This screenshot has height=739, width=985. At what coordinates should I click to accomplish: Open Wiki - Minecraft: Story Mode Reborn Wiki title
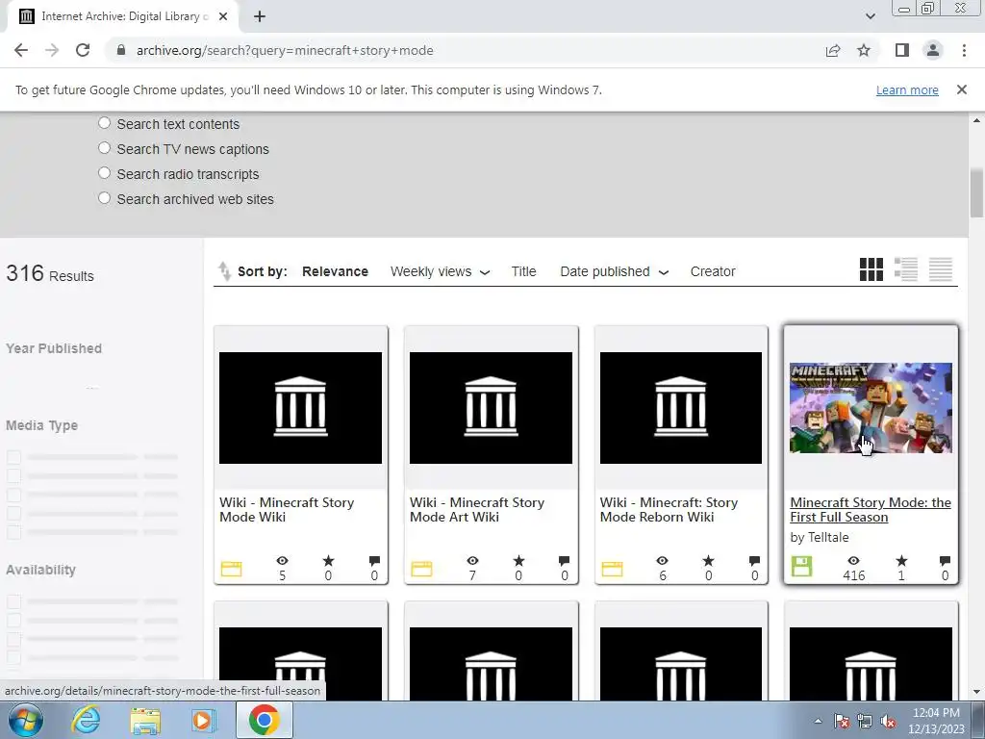[x=669, y=510]
